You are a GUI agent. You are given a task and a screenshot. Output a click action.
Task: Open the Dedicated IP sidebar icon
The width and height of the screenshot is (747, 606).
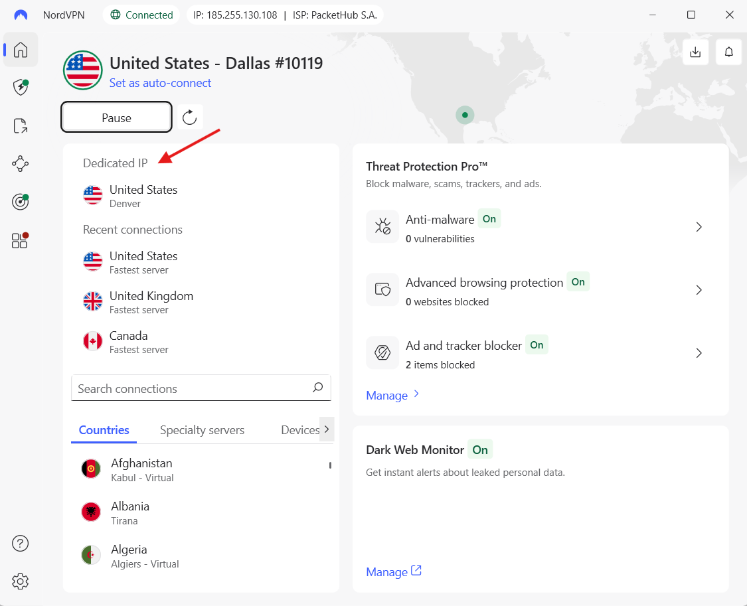20,202
